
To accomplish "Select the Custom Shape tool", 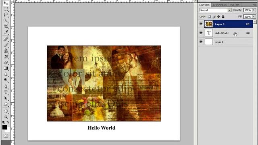I will click(x=6, y=104).
